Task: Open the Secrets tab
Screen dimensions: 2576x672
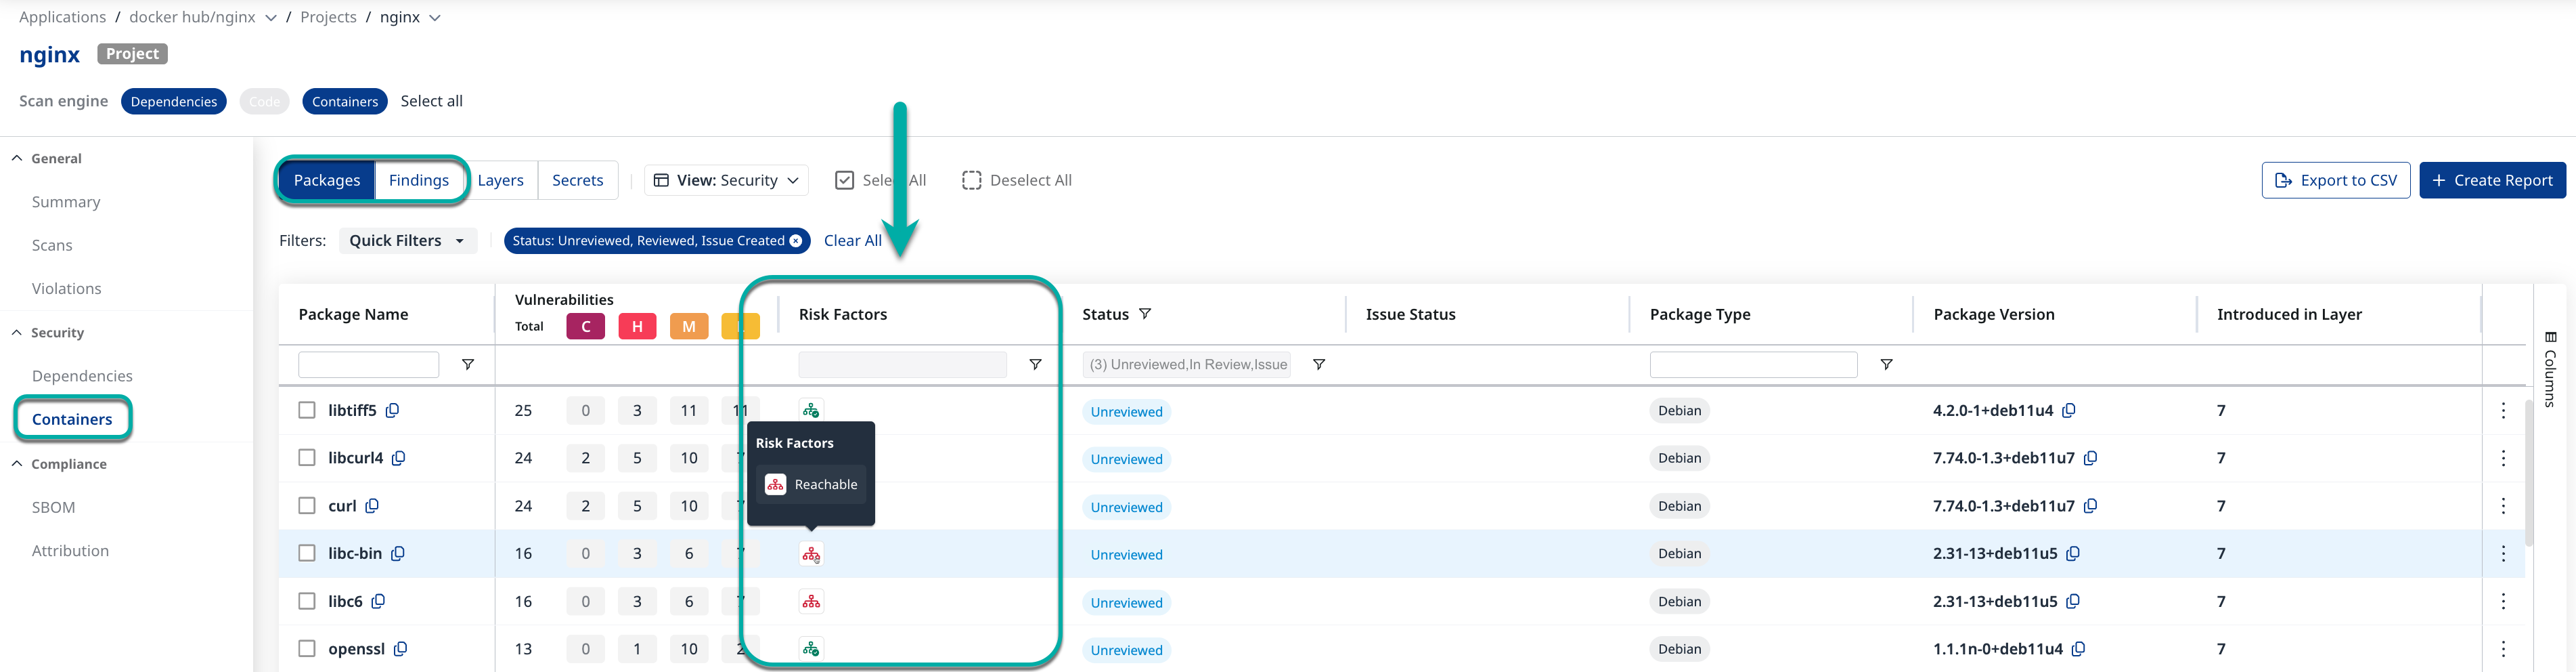Action: [x=577, y=180]
